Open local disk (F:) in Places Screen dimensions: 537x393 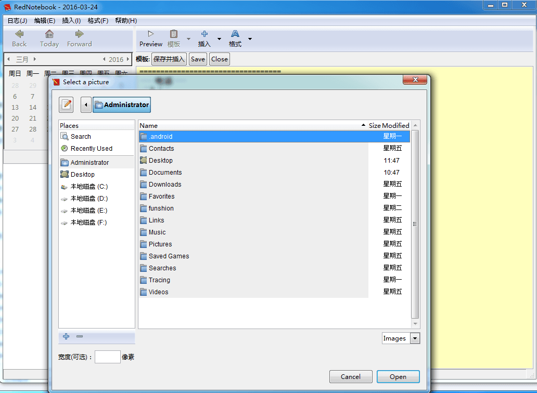tap(97, 222)
